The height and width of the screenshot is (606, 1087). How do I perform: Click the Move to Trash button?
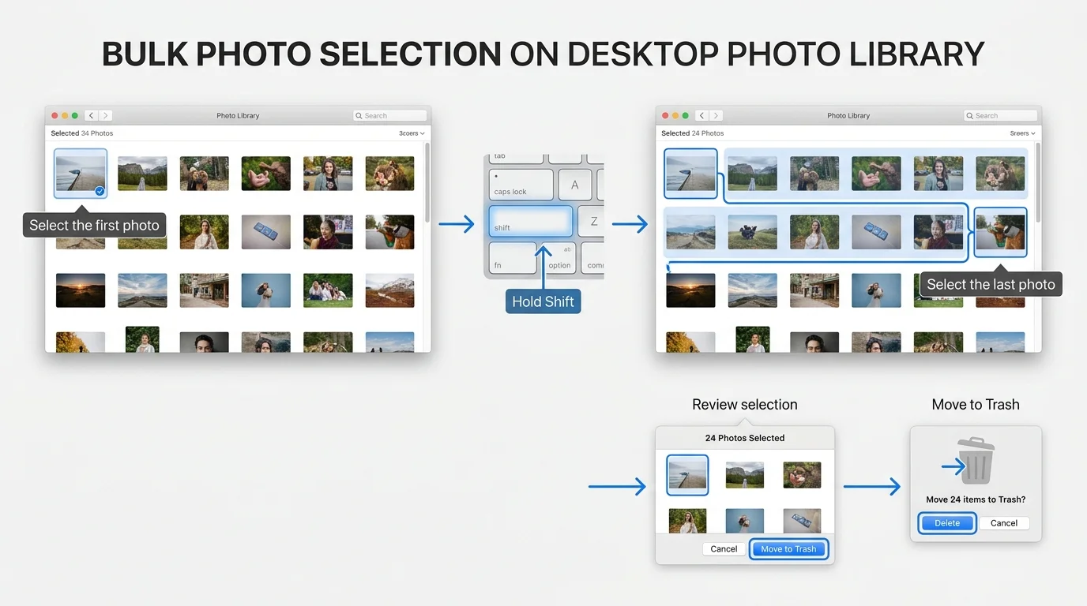(788, 549)
